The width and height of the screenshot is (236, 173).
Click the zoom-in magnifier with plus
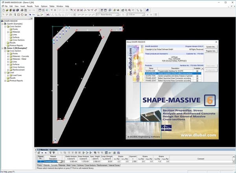(x=129, y=10)
